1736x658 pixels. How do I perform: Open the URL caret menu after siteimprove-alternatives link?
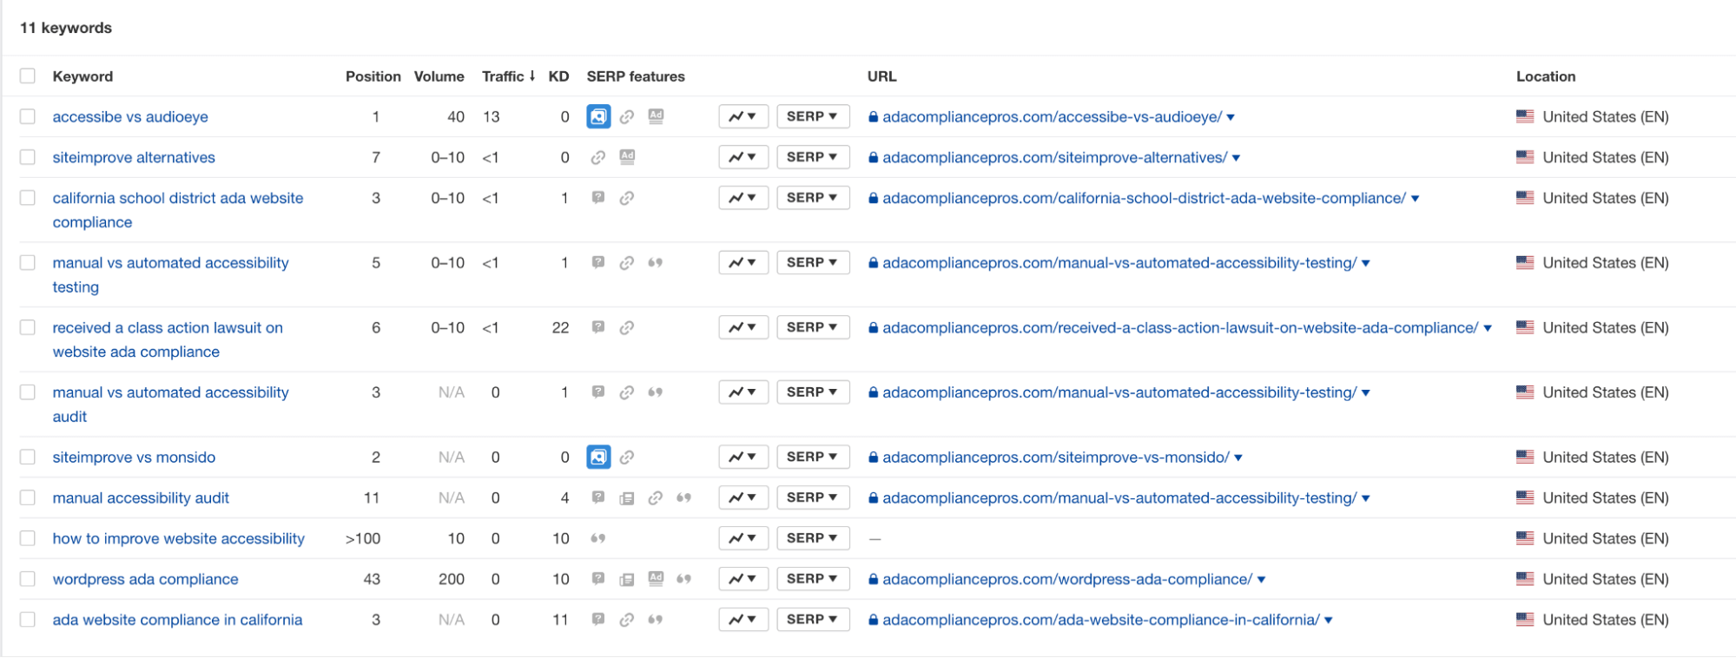click(x=1236, y=158)
